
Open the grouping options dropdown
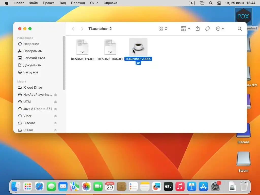185,29
